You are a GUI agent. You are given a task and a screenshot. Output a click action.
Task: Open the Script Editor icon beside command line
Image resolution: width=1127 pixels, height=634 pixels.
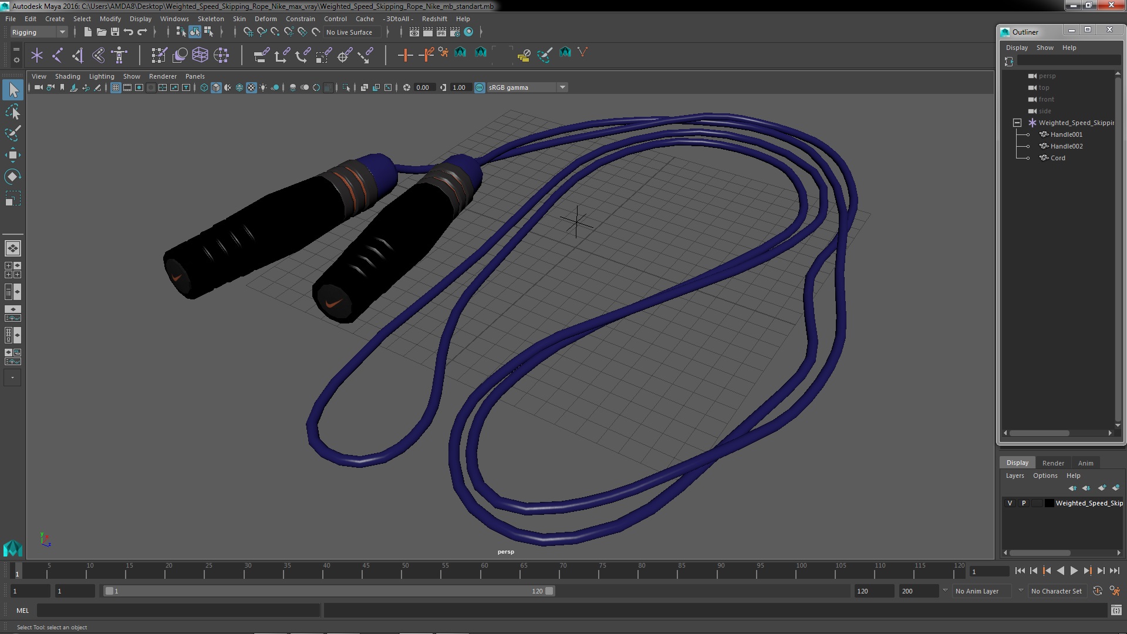[x=1116, y=611]
